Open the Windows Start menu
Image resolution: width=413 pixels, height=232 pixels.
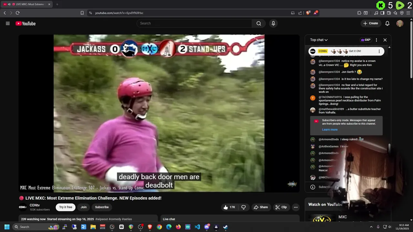point(7,227)
